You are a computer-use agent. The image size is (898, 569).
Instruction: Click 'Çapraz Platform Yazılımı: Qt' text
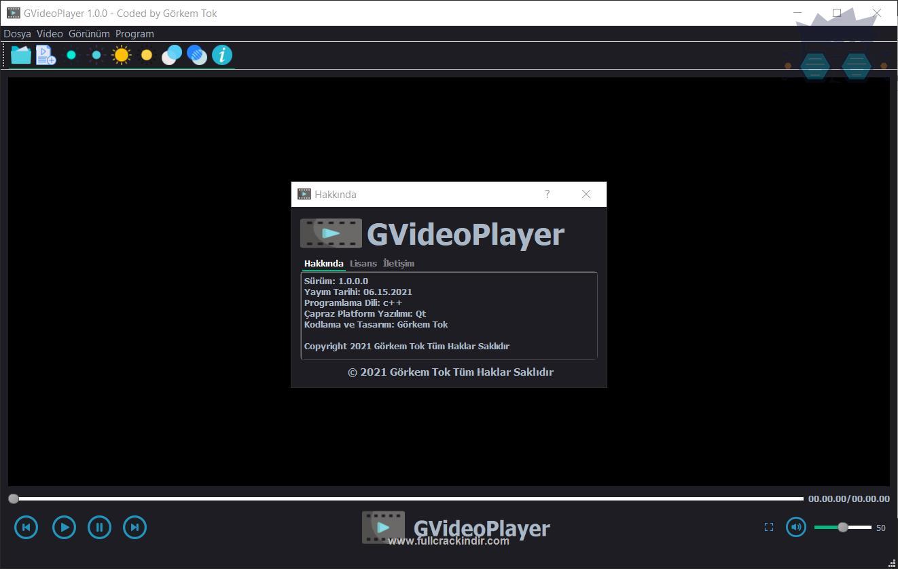pos(365,313)
